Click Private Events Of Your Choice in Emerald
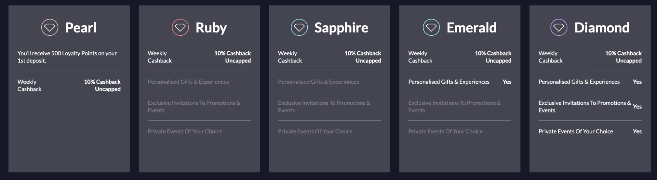Image resolution: width=657 pixels, height=180 pixels. (445, 131)
